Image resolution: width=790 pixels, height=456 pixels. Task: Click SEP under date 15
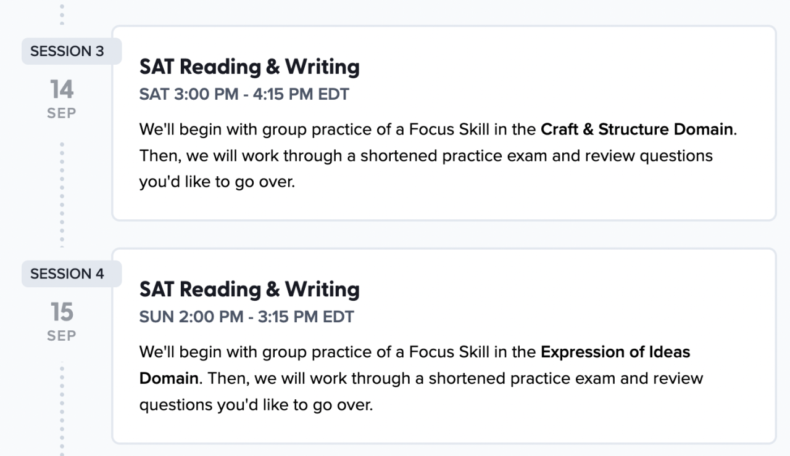pos(62,336)
